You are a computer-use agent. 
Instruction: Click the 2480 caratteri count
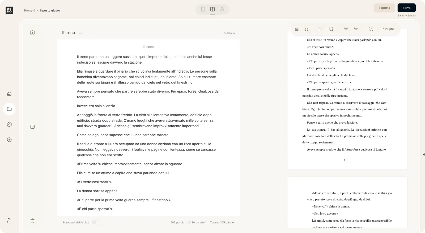tap(197, 223)
